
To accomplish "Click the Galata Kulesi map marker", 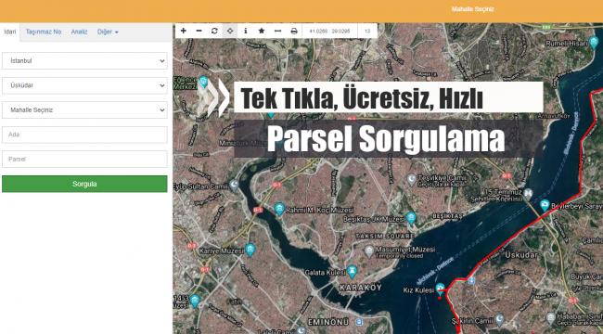I will pyautogui.click(x=352, y=271).
